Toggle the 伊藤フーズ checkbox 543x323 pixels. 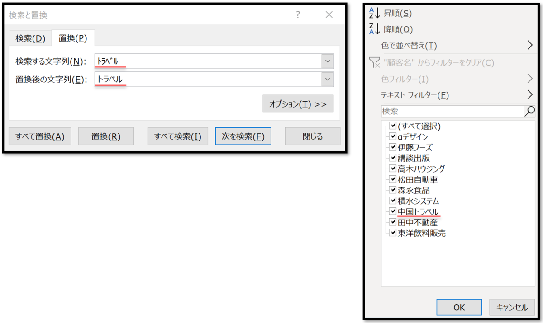coord(393,147)
